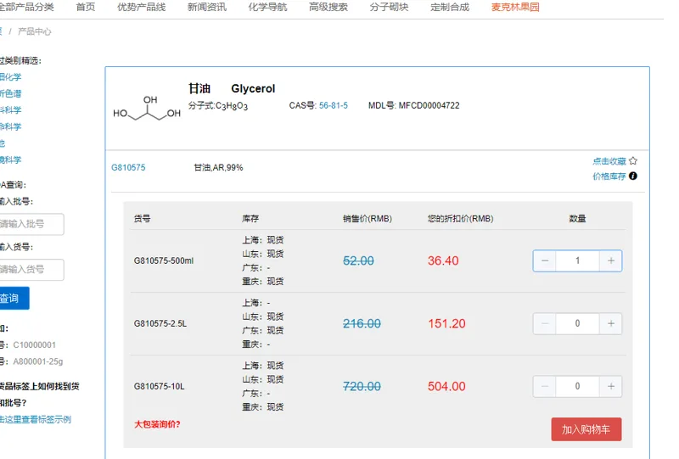This screenshot has width=679, height=459.
Task: Increase quantity for G810575-500ml
Action: click(x=610, y=260)
